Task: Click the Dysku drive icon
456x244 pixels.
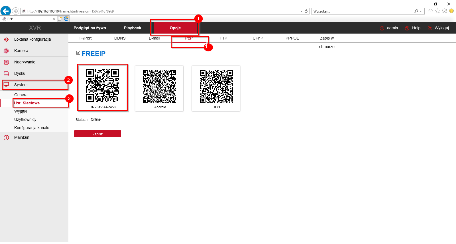Action: point(6,74)
